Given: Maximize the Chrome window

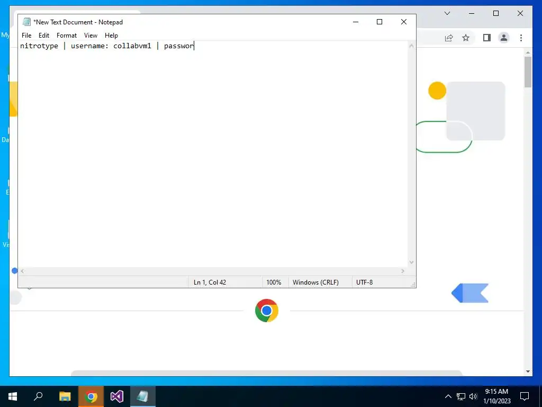Looking at the screenshot, I should [x=495, y=13].
